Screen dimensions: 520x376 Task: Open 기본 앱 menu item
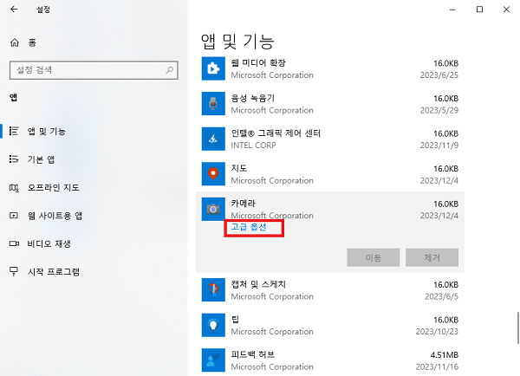[x=41, y=159]
